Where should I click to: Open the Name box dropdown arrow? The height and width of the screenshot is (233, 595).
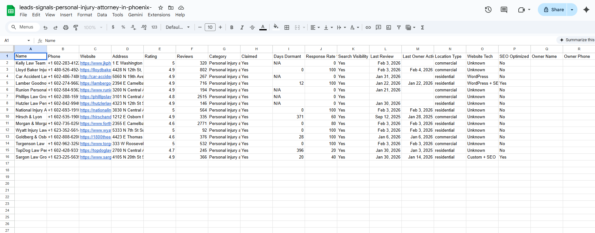[29, 41]
